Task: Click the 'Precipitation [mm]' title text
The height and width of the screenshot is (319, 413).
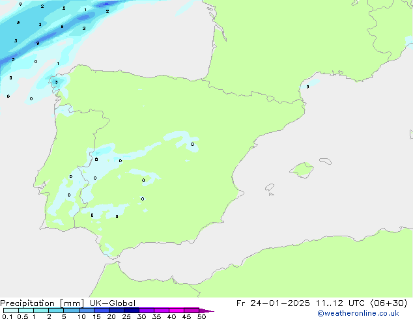Action: coord(42,303)
